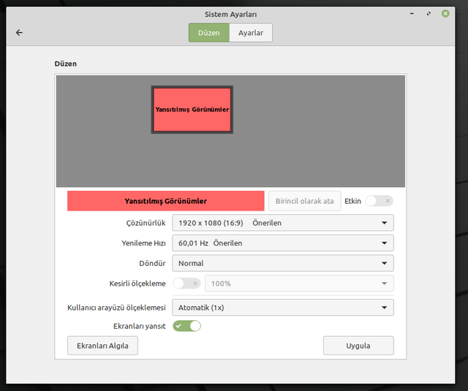Go back with the left arrow icon

coord(19,32)
